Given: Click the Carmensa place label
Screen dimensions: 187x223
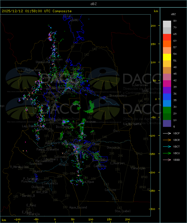Looking at the screenshot, I should click(x=100, y=166).
